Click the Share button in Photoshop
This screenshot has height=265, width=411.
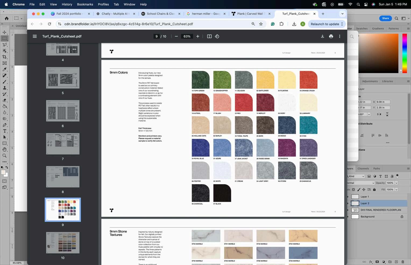[385, 18]
